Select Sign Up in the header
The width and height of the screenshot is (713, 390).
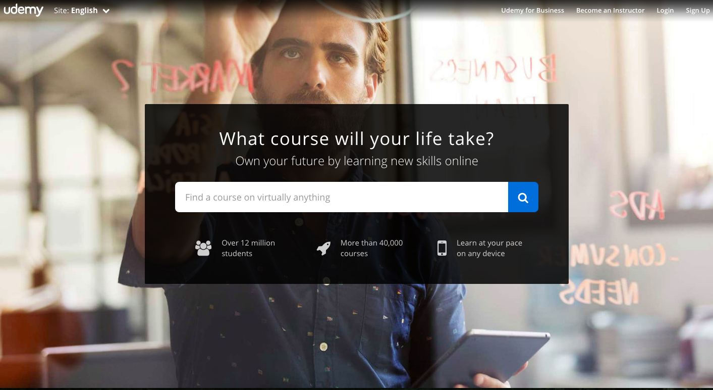[697, 10]
